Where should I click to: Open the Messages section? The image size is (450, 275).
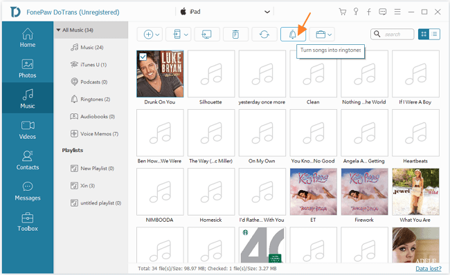pos(28,191)
